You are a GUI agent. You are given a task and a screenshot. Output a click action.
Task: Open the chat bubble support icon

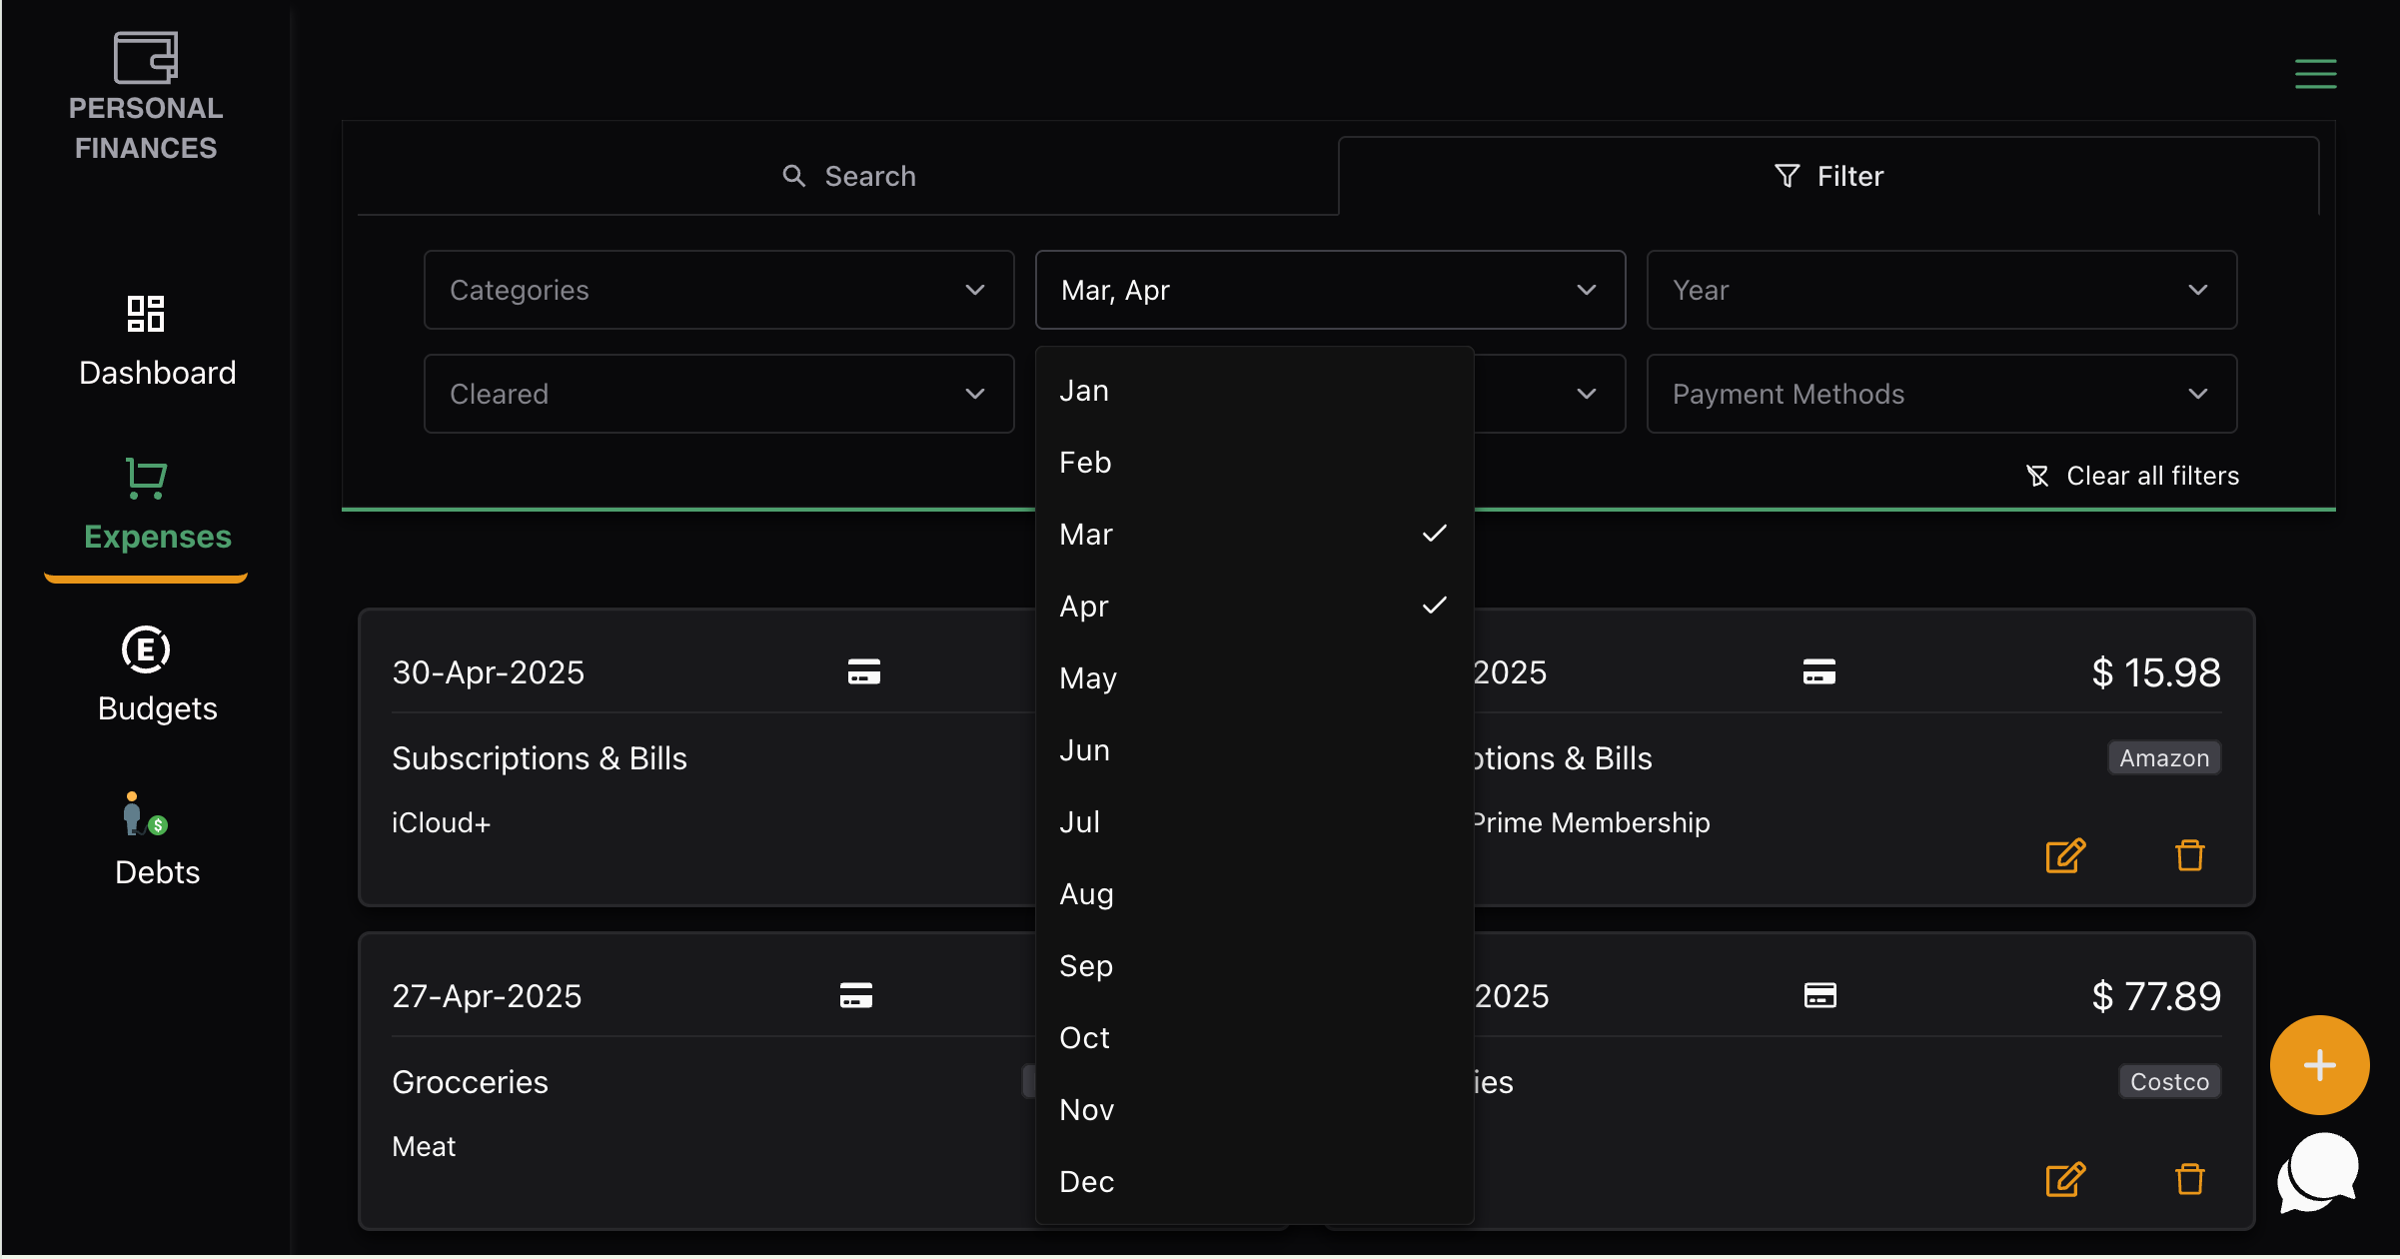[2318, 1173]
